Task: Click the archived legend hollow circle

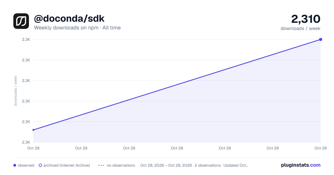Action: point(40,165)
